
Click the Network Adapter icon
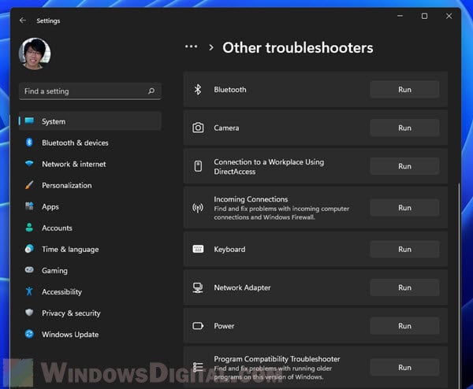coord(198,287)
